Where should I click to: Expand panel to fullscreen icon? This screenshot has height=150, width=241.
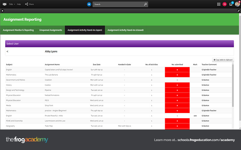pos(239,11)
